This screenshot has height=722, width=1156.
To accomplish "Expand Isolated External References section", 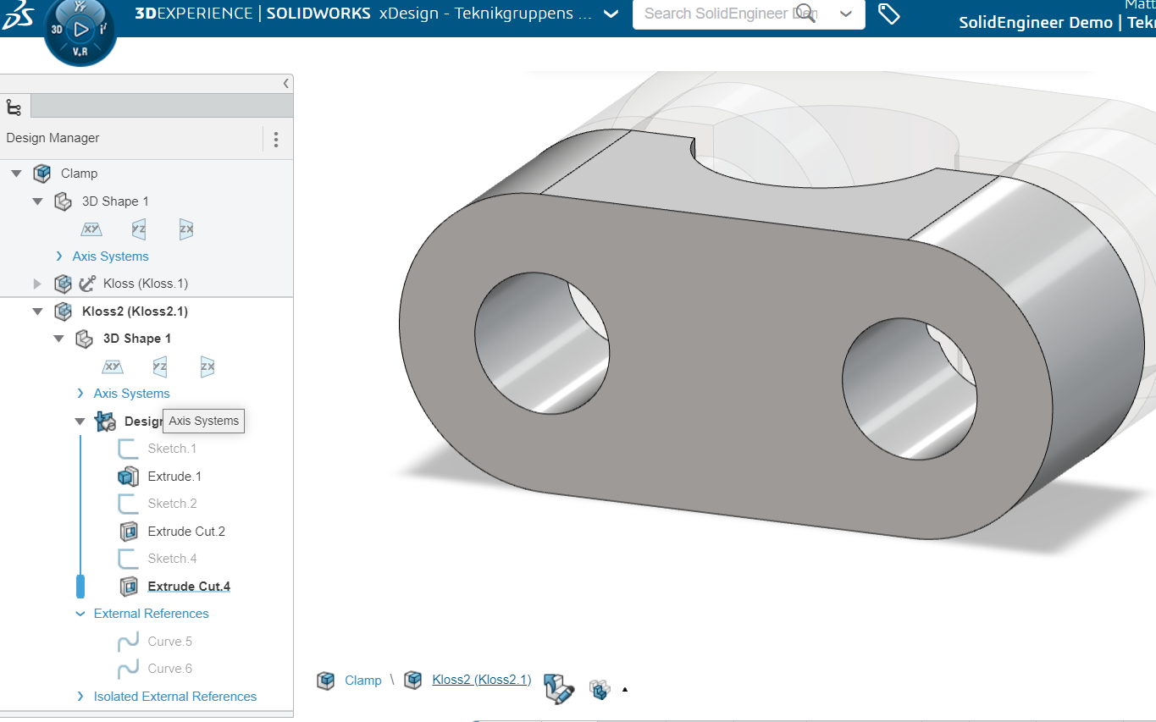I will pos(80,697).
